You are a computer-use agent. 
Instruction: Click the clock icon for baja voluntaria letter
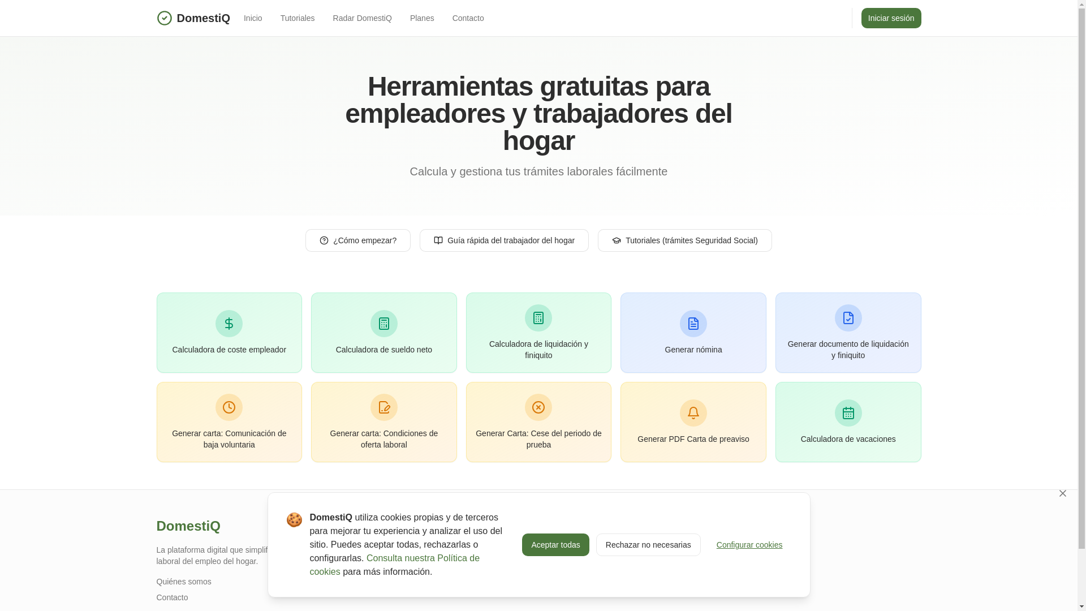(229, 407)
